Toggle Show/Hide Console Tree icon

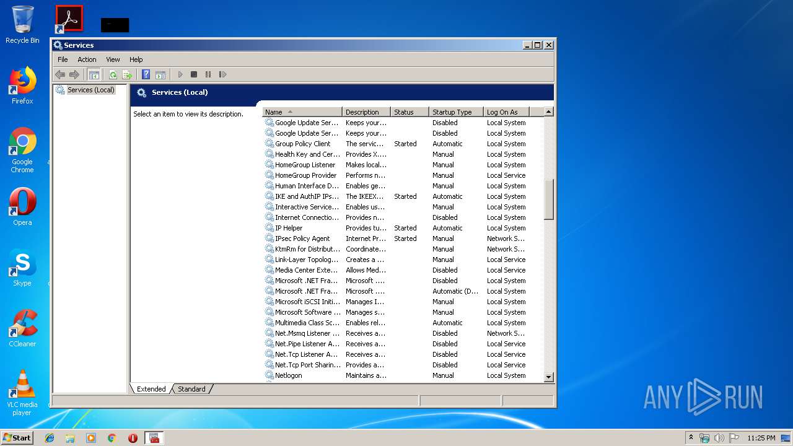point(94,74)
